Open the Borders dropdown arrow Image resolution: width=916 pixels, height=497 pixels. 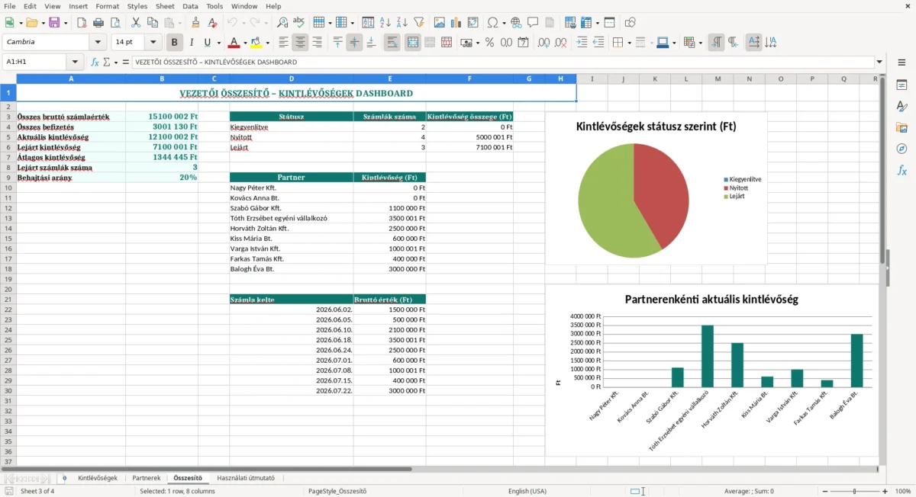click(628, 43)
